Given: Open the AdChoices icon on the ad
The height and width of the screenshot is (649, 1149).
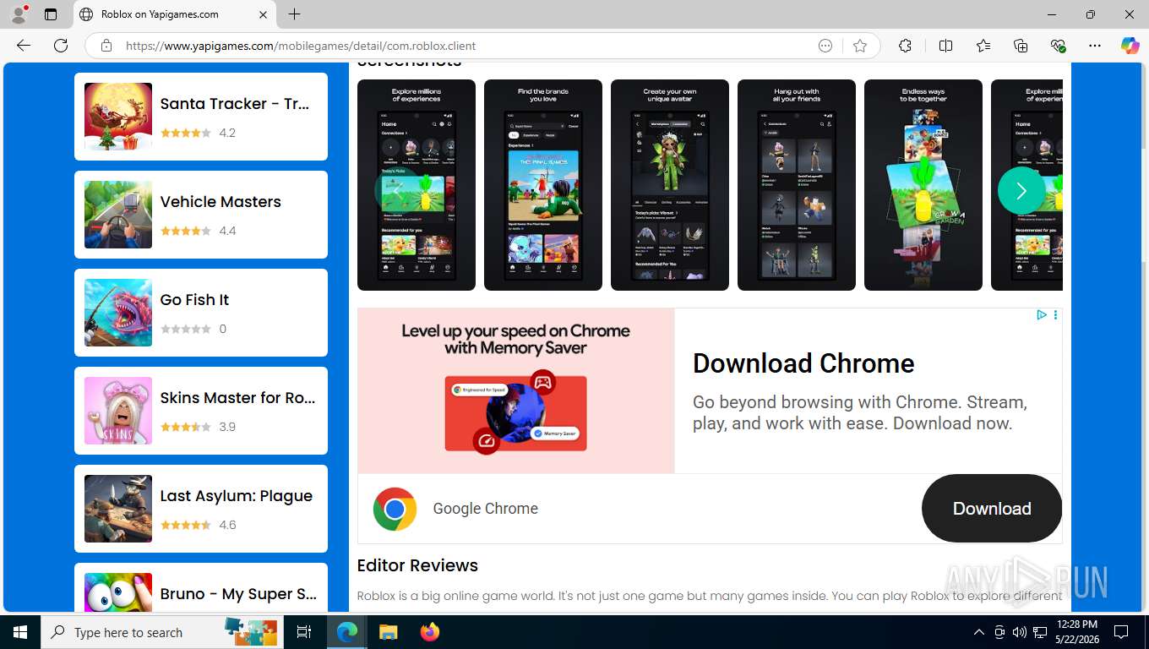Looking at the screenshot, I should point(1041,315).
